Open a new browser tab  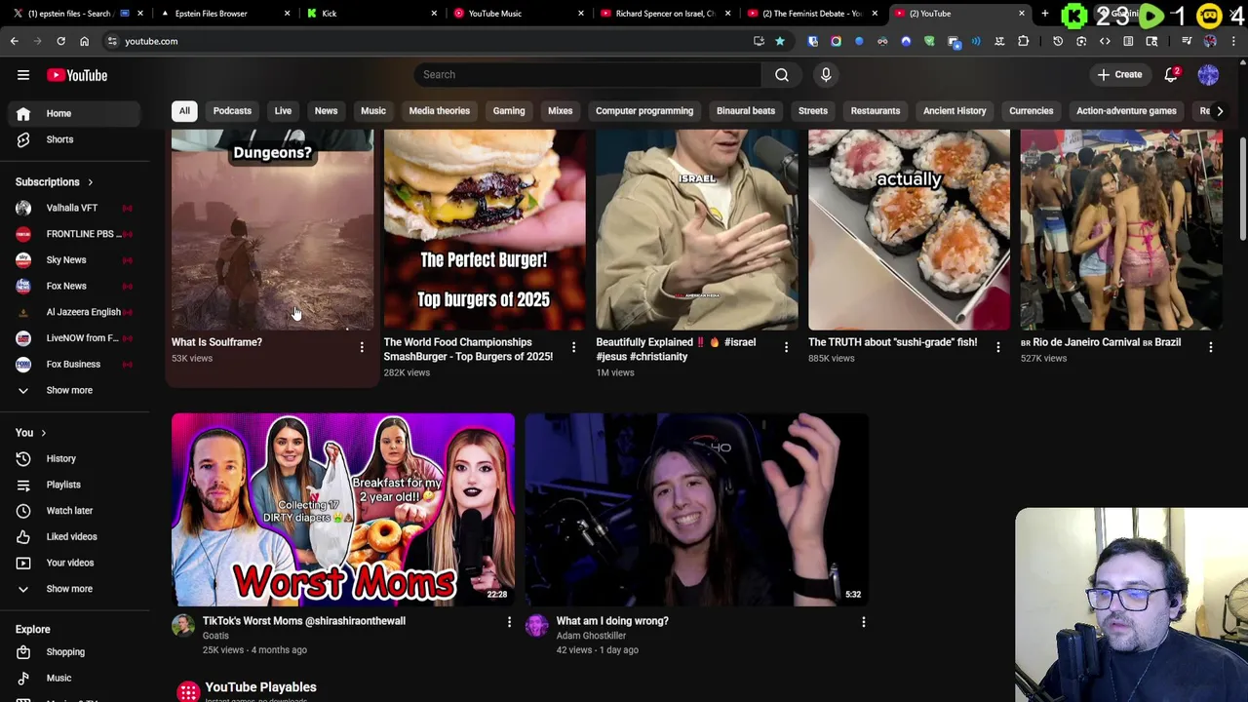pos(1044,14)
